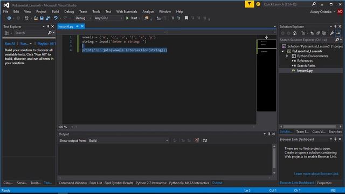Toggle Word Wrap in the Output panel
Screen dimensions: 345x194
pyautogui.click(x=205, y=140)
